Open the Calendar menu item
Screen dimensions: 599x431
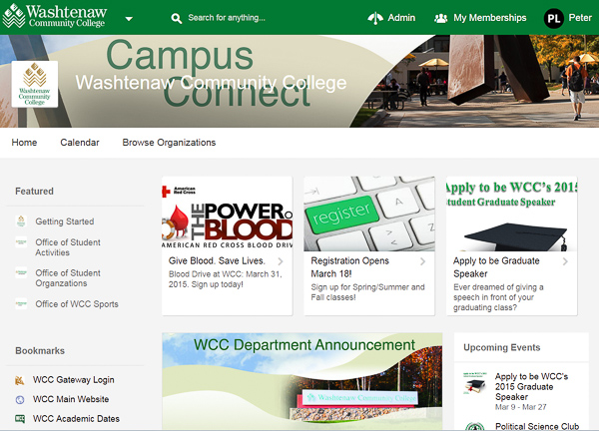pos(80,143)
